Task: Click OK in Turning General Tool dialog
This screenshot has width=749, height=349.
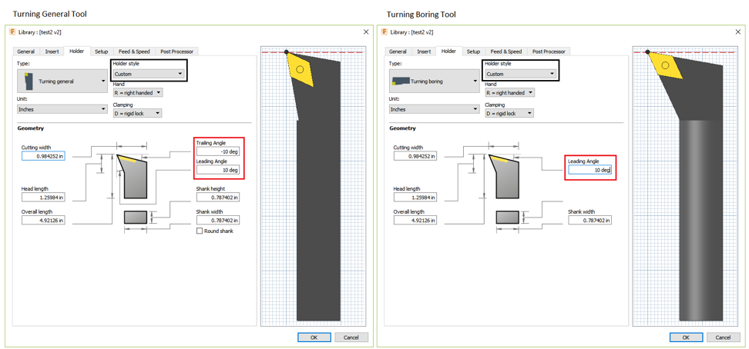Action: (314, 337)
